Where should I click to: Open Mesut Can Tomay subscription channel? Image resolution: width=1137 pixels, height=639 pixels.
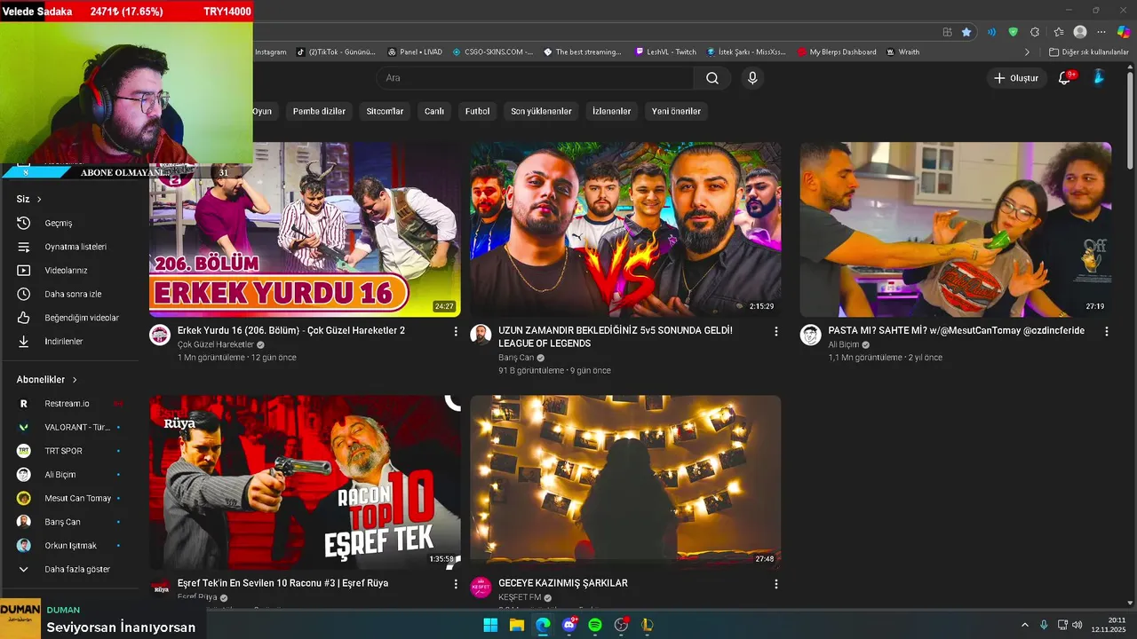(x=71, y=498)
